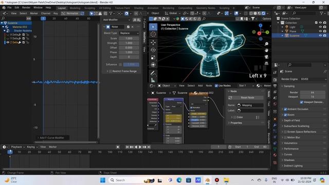The height and width of the screenshot is (185, 329).
Task: Jump to the end frame of the timeline
Action: (149, 147)
